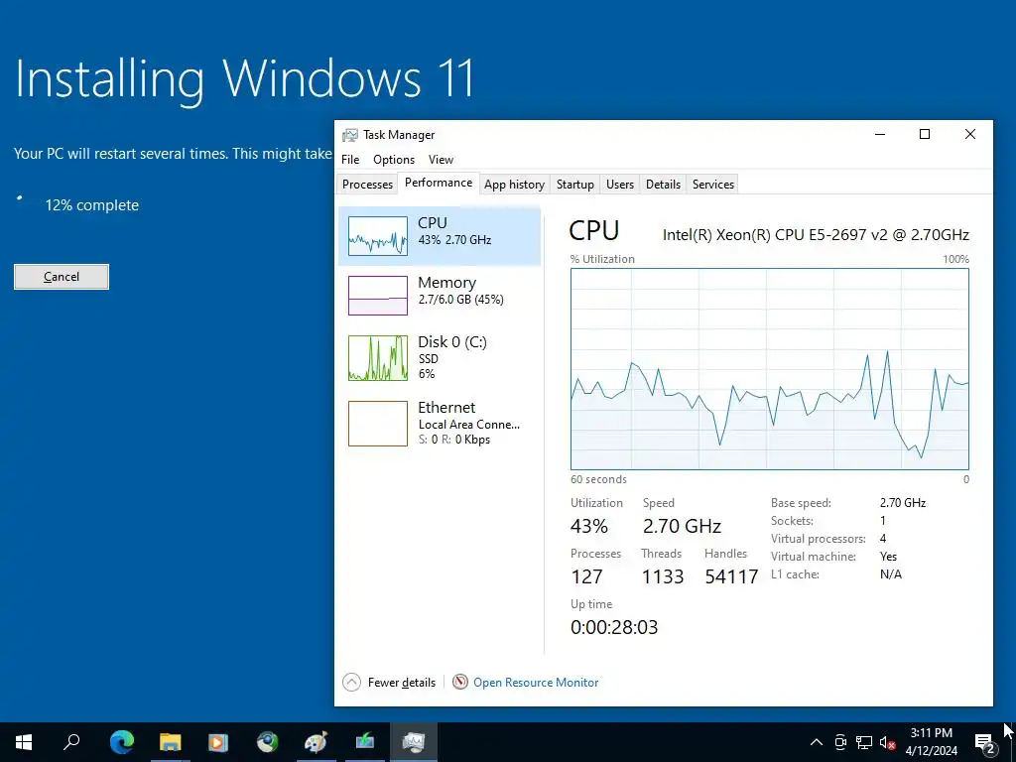The width and height of the screenshot is (1016, 762).
Task: Open the Action Center notifications icon
Action: click(985, 743)
